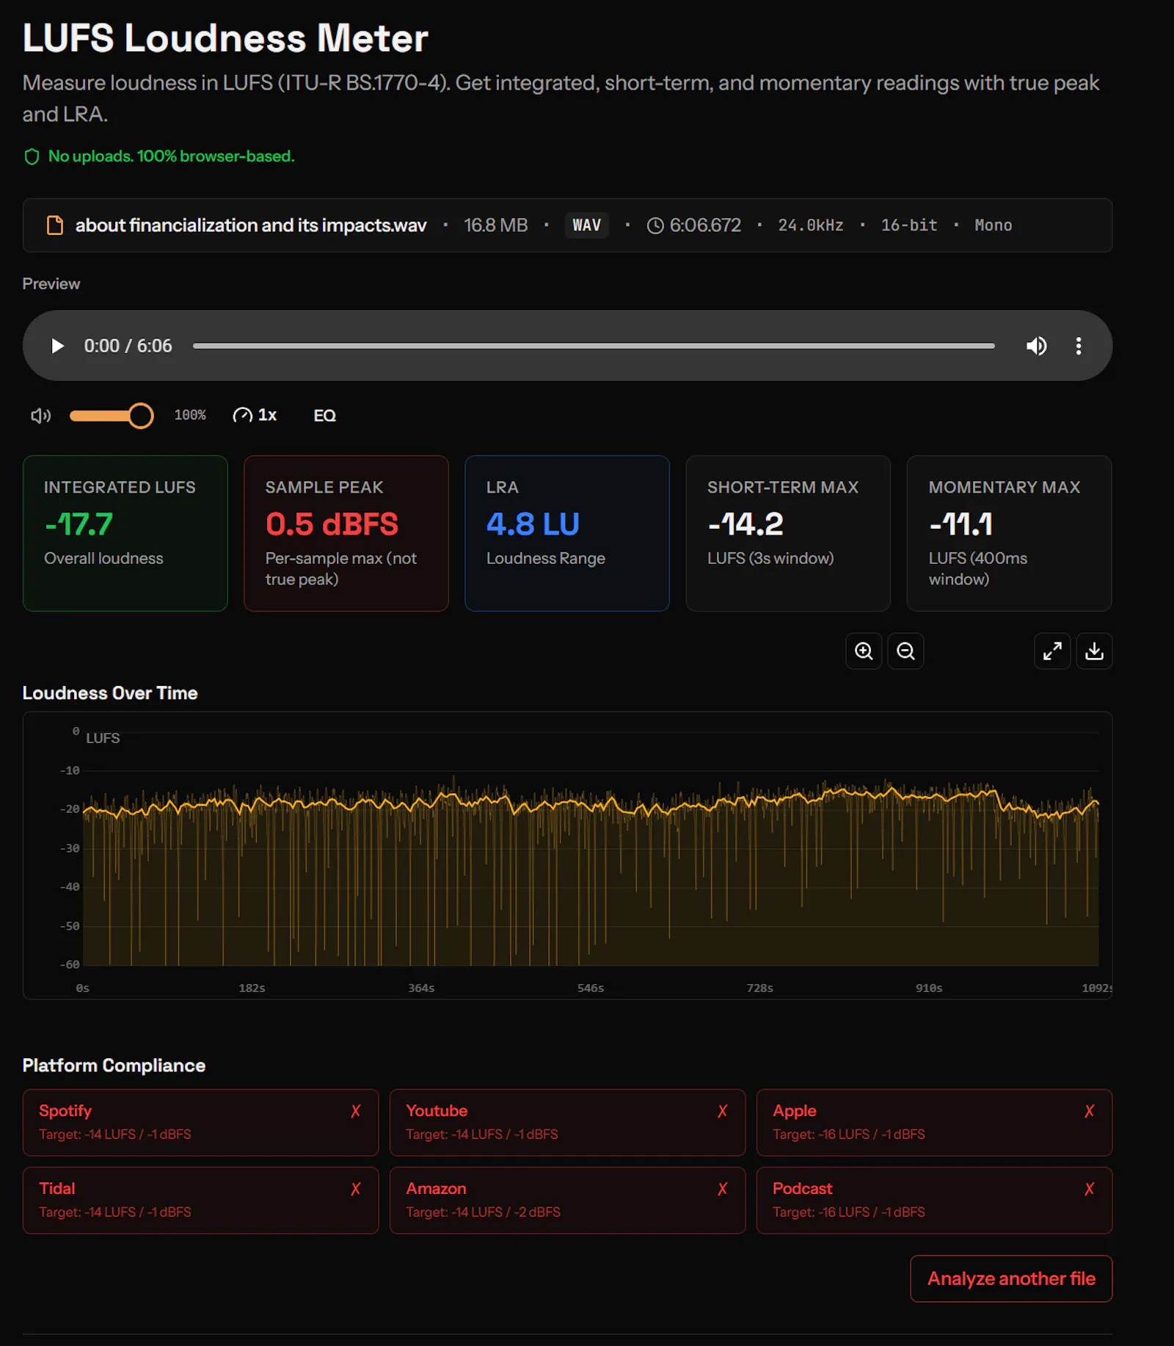Click the Preview label
This screenshot has width=1174, height=1346.
[x=51, y=284]
